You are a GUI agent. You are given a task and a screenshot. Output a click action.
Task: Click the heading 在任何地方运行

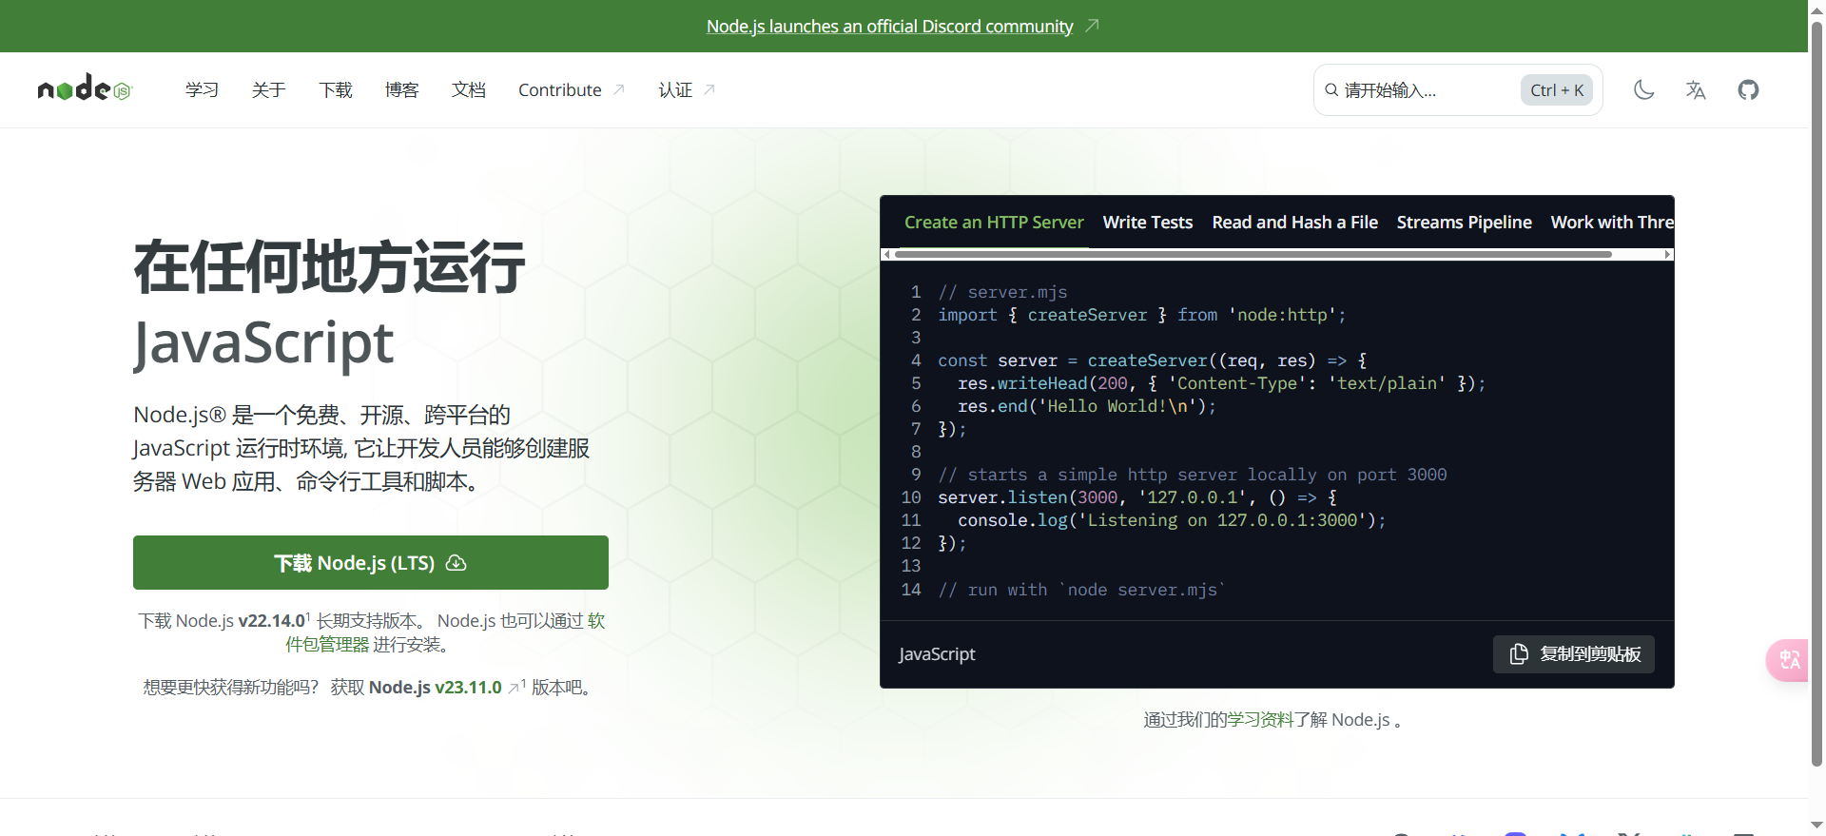(329, 267)
